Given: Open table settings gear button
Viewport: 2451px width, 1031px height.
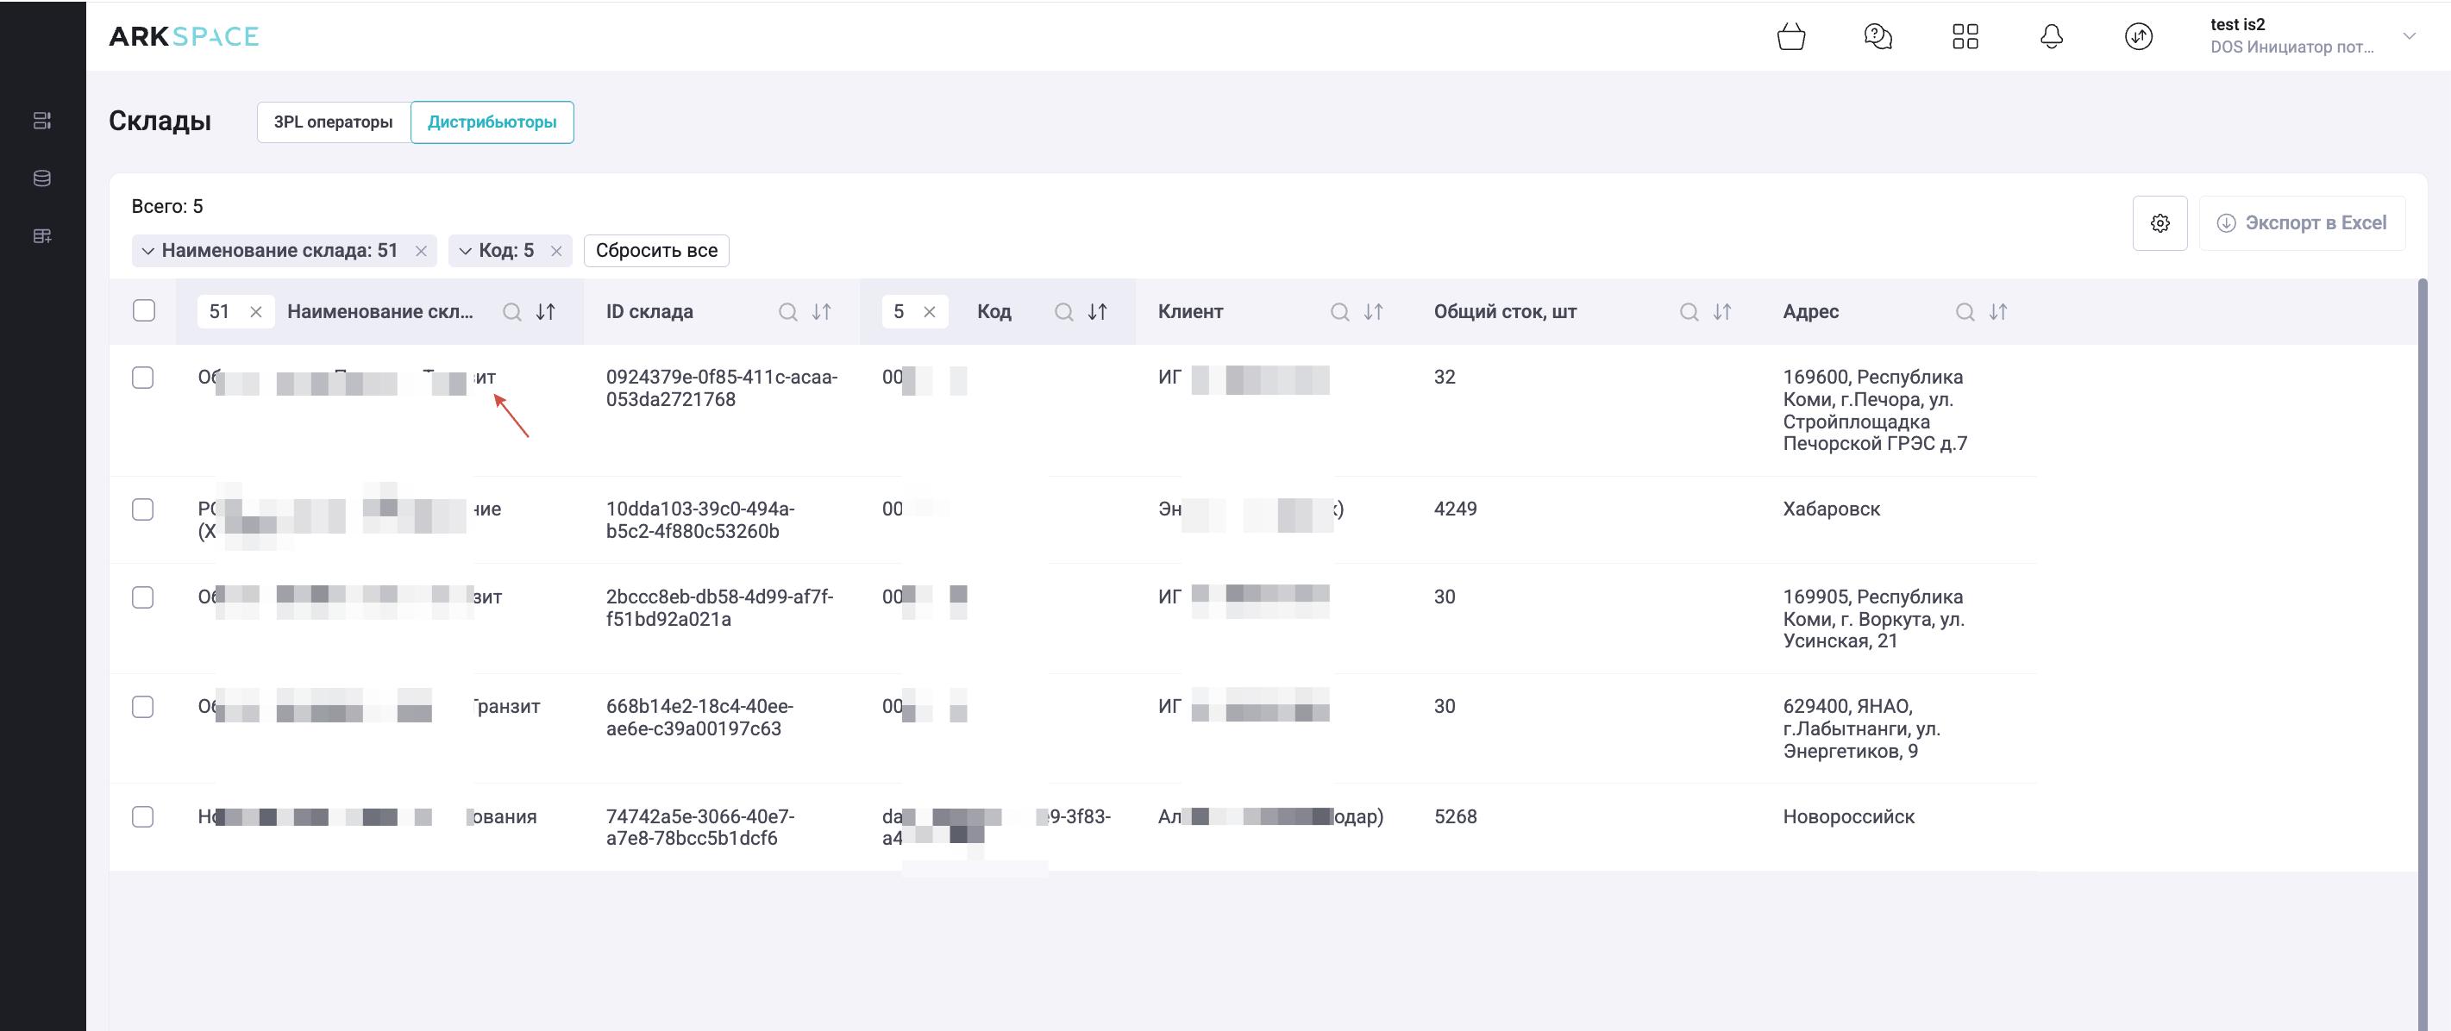Looking at the screenshot, I should click(2160, 223).
